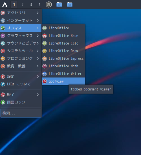
Task: Click the LibreOffice Base database icon
Action: coord(45,36)
